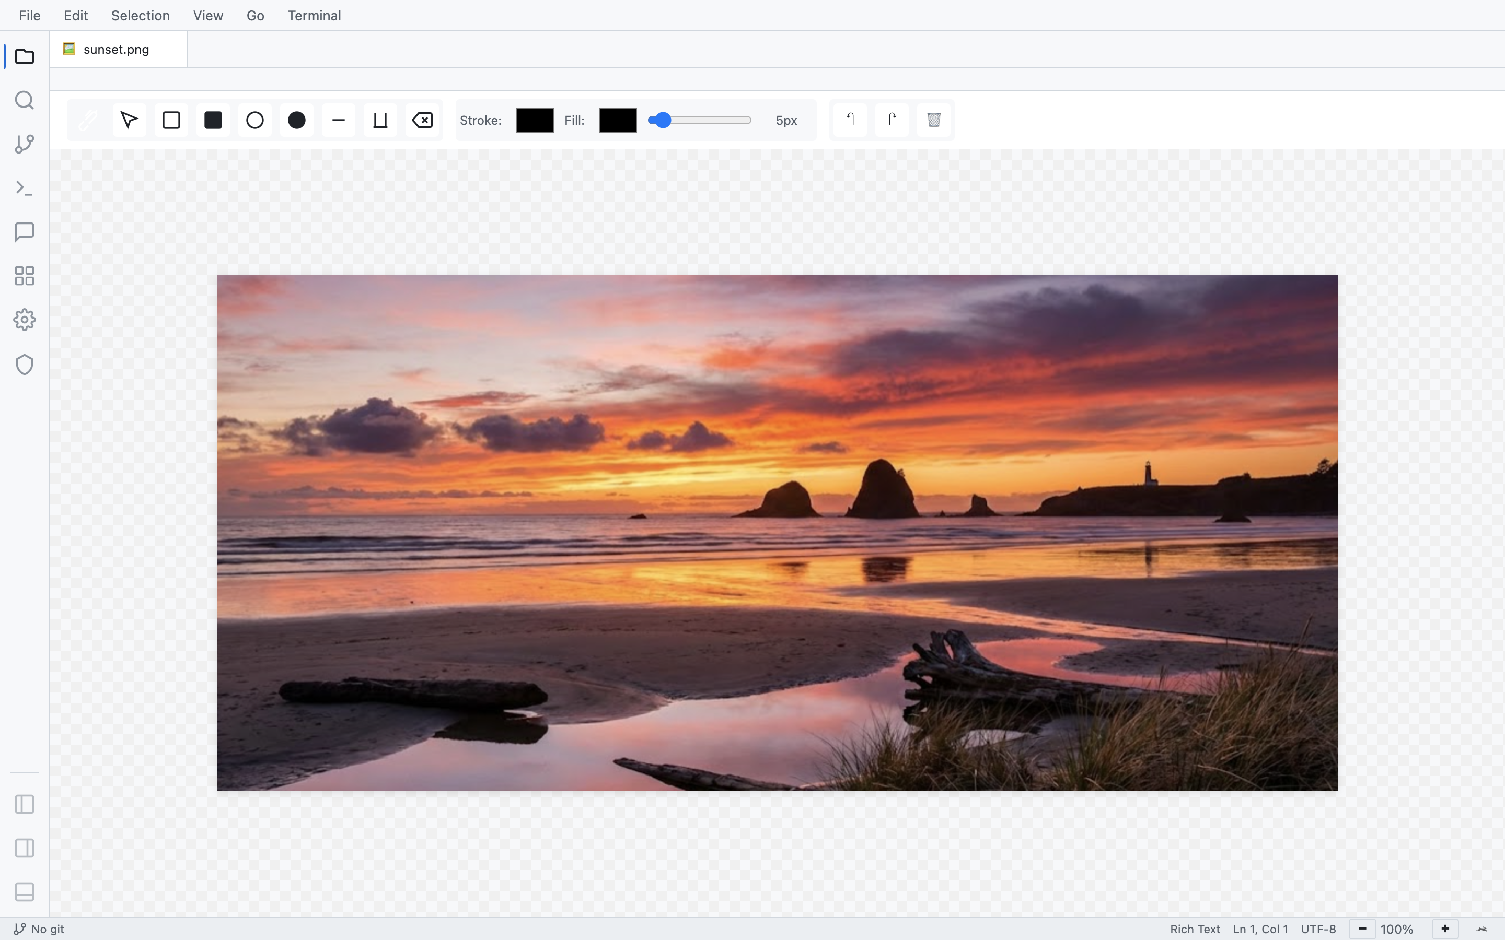Viewport: 1505px width, 940px height.
Task: Open the Extensions view
Action: (24, 275)
